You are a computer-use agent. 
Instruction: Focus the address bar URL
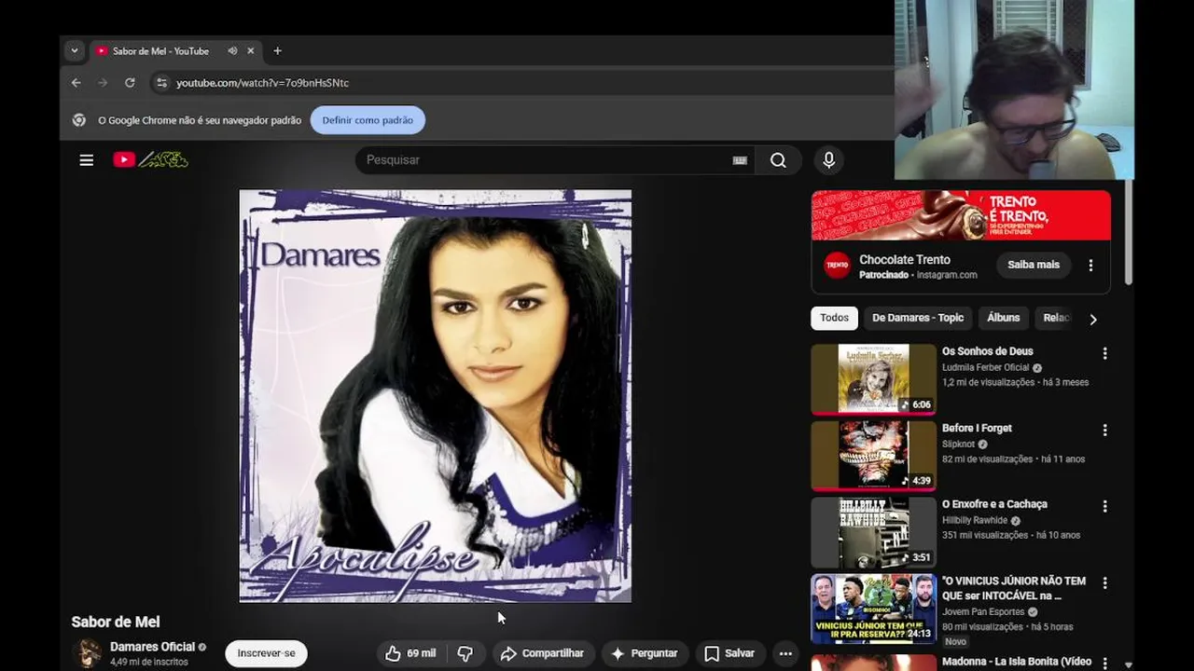[262, 83]
